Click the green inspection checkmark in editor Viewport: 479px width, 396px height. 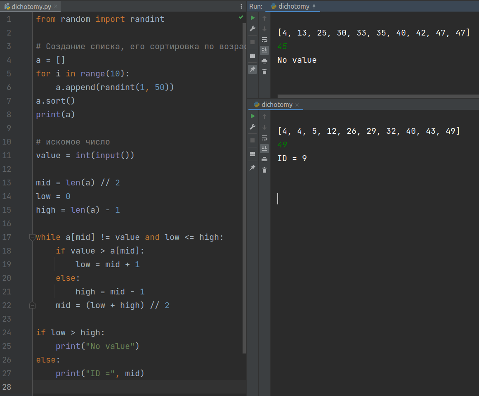pyautogui.click(x=241, y=17)
